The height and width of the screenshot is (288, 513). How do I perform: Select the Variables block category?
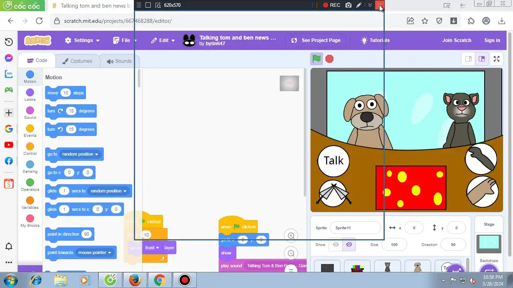coord(30,203)
